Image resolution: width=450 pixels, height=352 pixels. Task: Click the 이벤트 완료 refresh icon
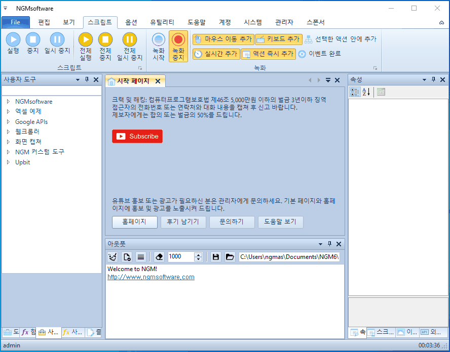pos(302,54)
